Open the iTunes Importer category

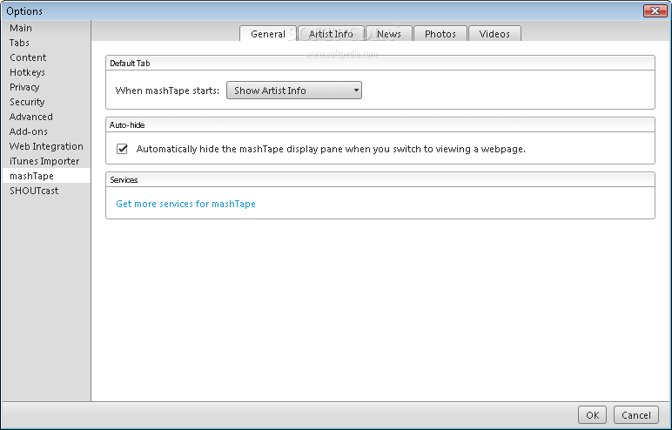[46, 161]
